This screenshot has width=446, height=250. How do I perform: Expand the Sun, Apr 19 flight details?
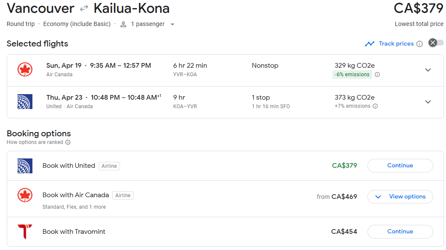pyautogui.click(x=428, y=70)
